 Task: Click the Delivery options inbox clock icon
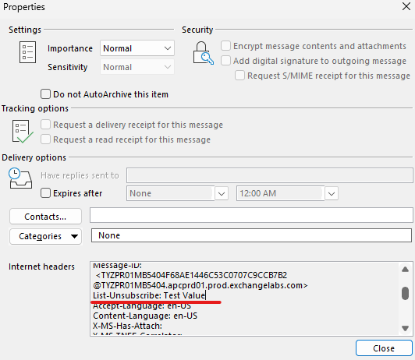tap(20, 178)
